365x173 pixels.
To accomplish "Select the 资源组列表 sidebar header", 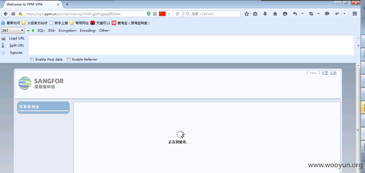I will (x=43, y=107).
